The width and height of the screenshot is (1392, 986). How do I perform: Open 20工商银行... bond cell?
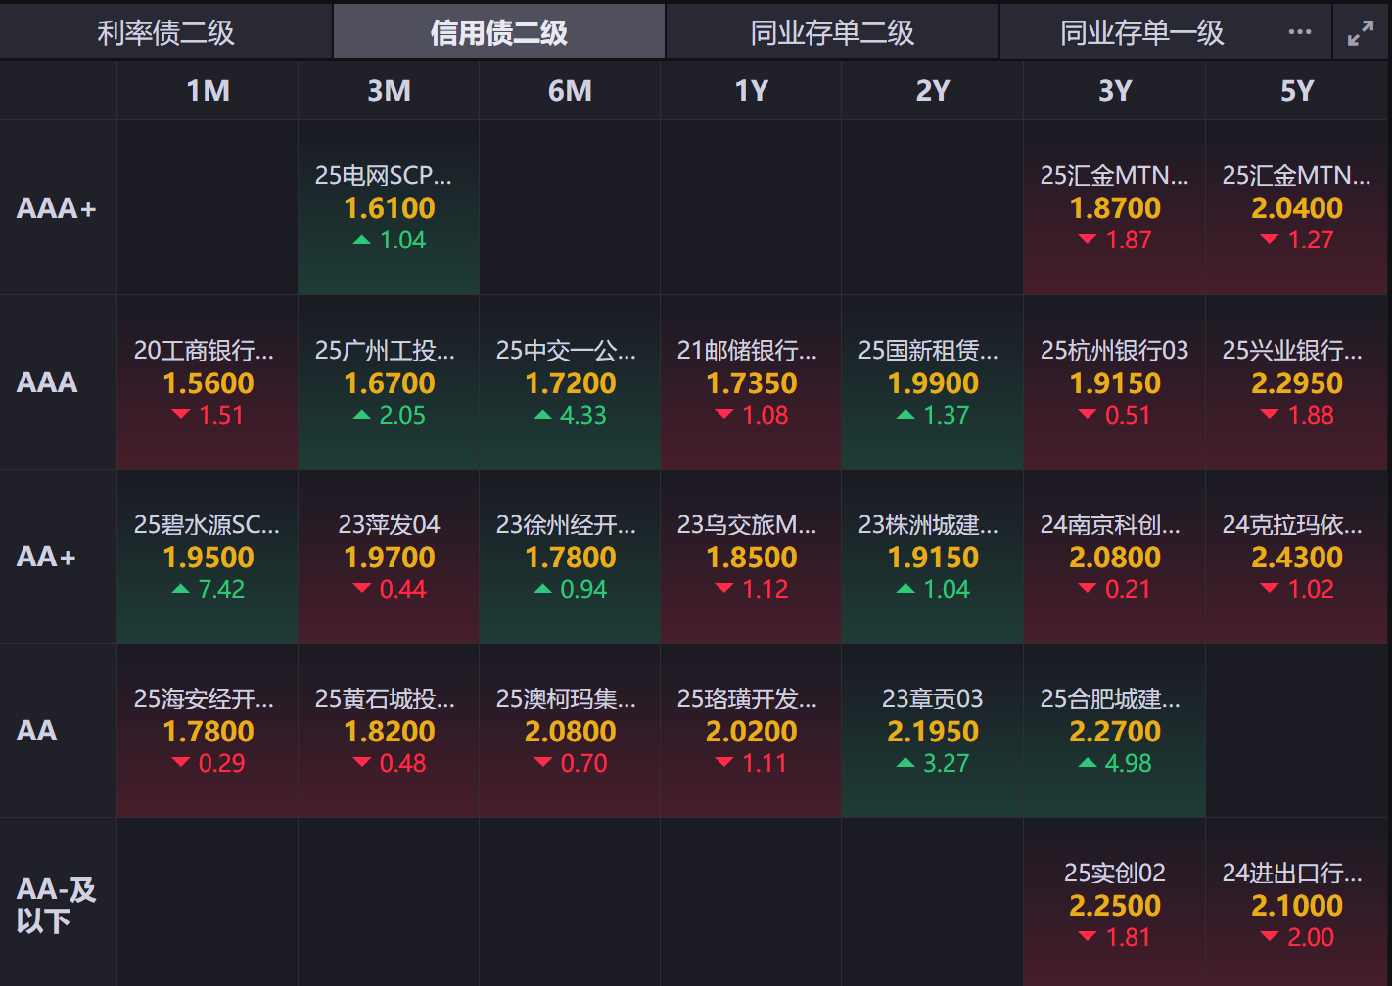[x=208, y=382]
